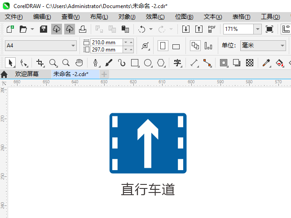Image resolution: width=291 pixels, height=218 pixels.
Task: Open the 编辑(E) menu
Action: (x=42, y=17)
